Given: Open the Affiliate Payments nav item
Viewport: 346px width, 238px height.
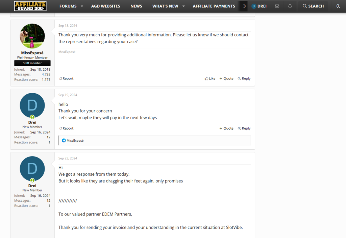Looking at the screenshot, I should [x=214, y=6].
